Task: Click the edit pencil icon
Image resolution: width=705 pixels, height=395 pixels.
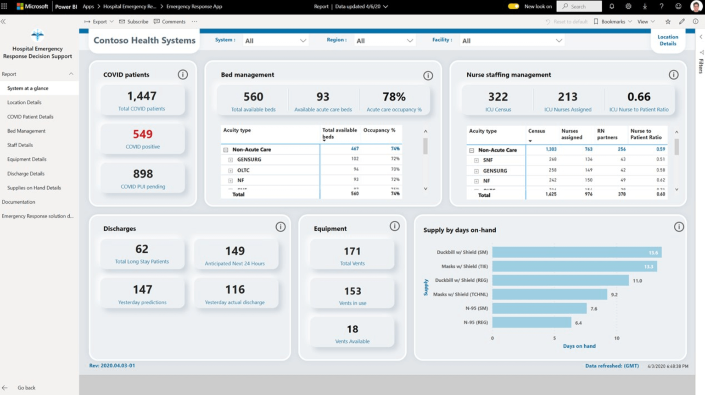Action: coord(681,21)
